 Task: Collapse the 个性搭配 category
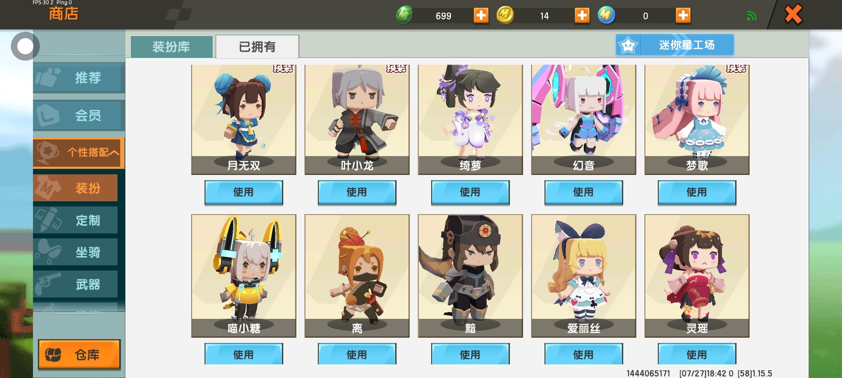tap(79, 153)
